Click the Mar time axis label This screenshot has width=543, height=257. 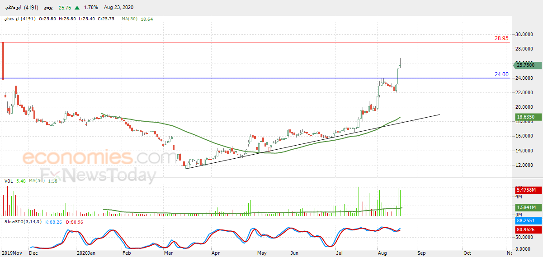coord(170,253)
